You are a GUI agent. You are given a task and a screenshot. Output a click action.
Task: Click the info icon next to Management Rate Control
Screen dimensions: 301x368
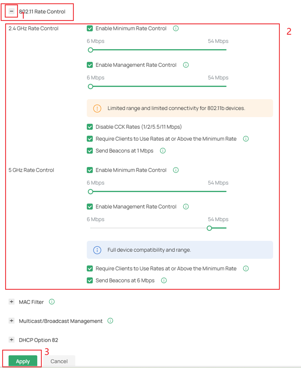(x=186, y=65)
